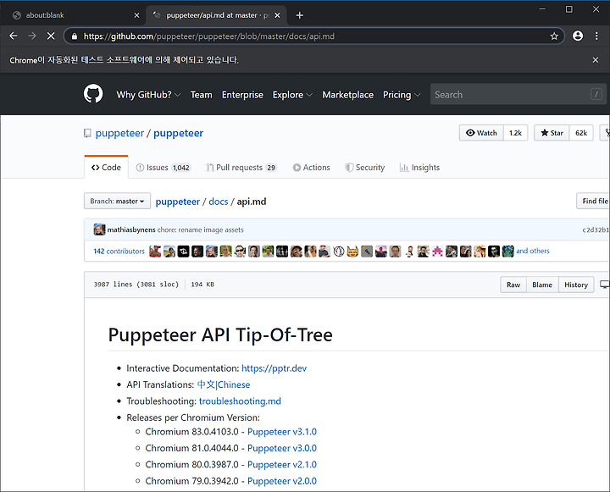610x492 pixels.
Task: Click the puppeteer owner link in title
Action: pos(119,133)
